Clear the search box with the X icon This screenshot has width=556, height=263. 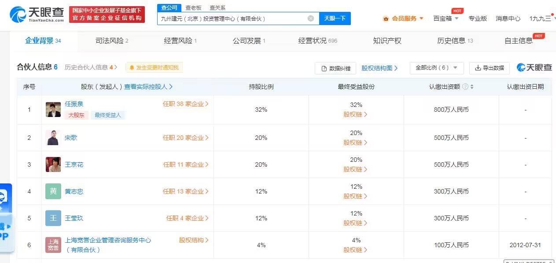pos(311,18)
